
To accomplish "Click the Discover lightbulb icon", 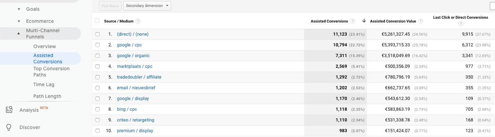I will click(9, 127).
